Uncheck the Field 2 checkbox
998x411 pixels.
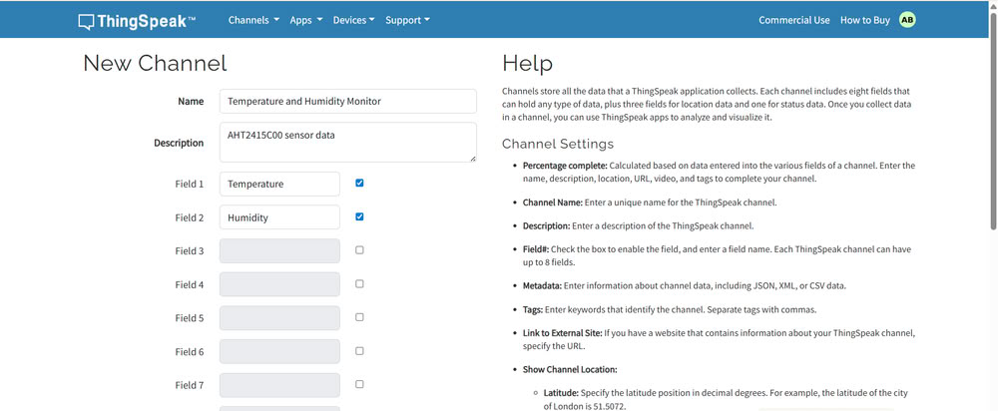[x=359, y=216]
